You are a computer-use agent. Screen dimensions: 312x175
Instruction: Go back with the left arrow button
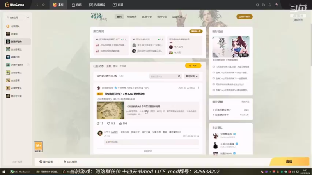pyautogui.click(x=37, y=5)
